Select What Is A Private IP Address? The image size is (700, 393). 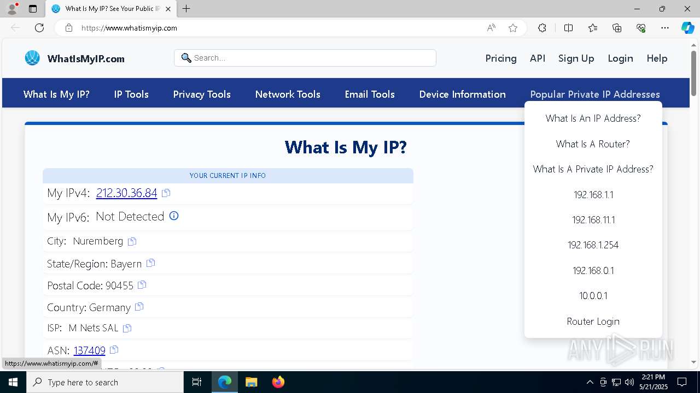[593, 169]
